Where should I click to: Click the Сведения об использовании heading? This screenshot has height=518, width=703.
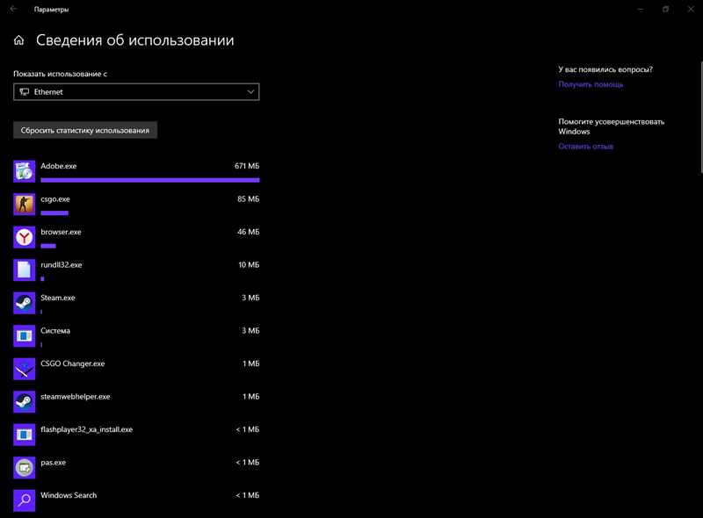(x=135, y=40)
